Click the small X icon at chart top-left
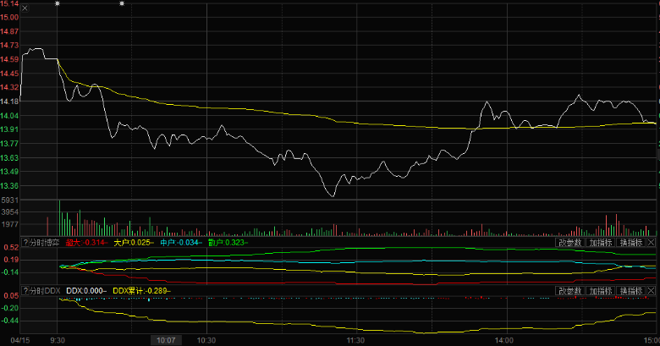Image resolution: width=660 pixels, height=346 pixels. click(23, 9)
